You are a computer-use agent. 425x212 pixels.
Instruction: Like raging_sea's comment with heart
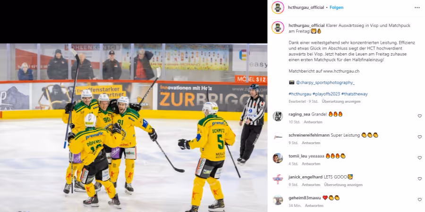coord(420,116)
